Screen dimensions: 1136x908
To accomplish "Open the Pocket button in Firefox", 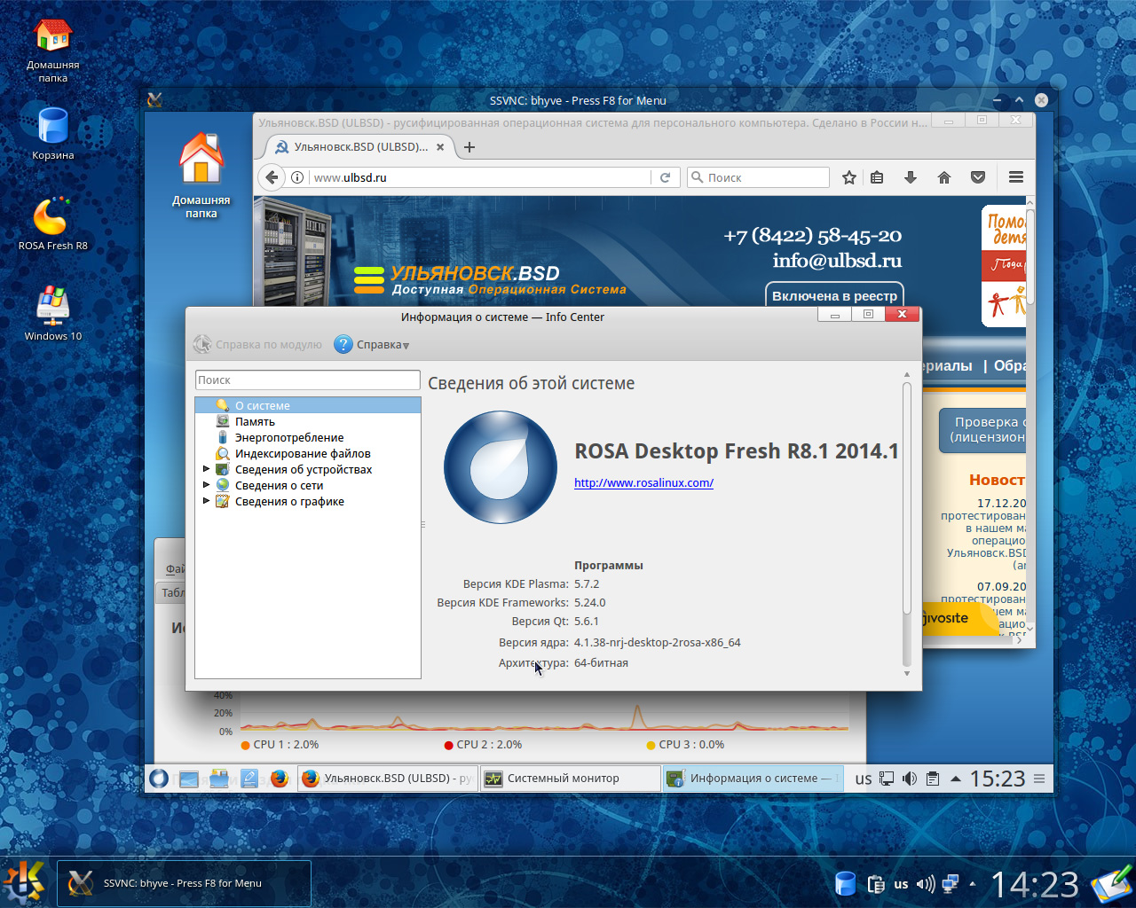I will pyautogui.click(x=978, y=177).
